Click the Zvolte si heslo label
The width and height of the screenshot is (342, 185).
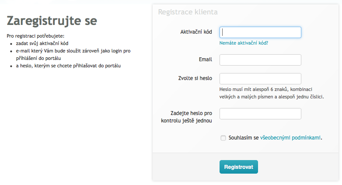[195, 78]
